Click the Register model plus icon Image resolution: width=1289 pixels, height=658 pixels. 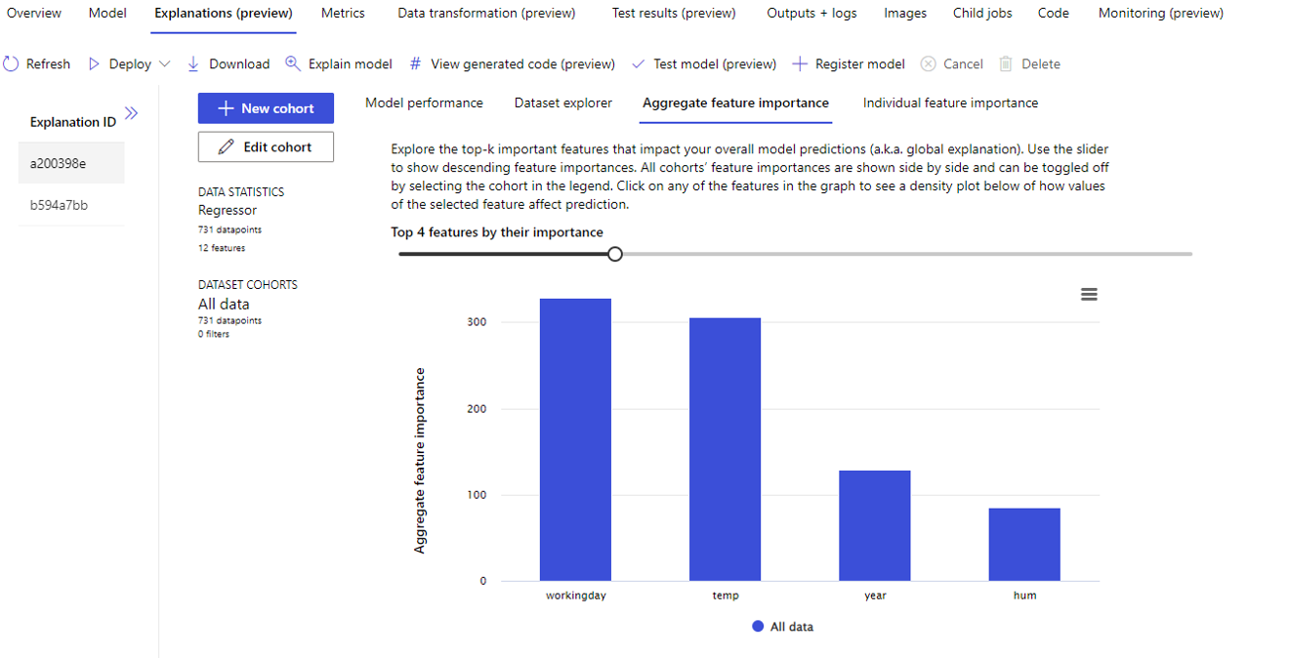800,63
